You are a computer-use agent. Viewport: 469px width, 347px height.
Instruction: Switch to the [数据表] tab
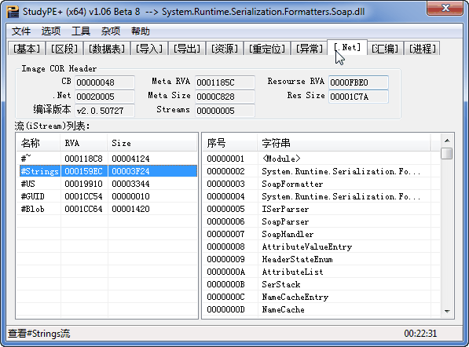tap(107, 49)
